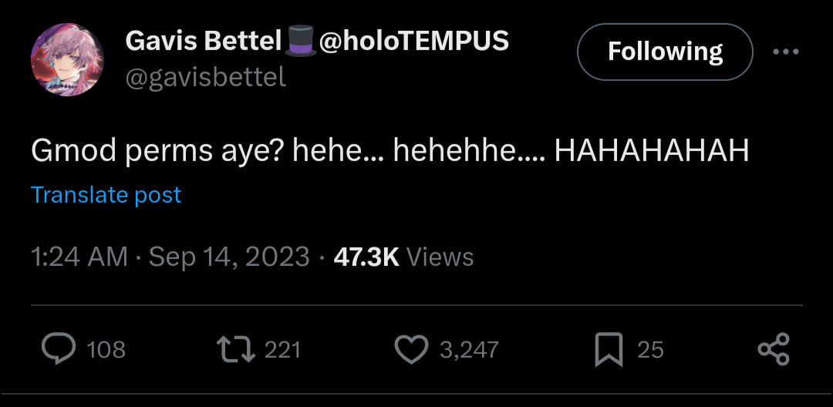Bookmark this post using the bookmark icon
The width and height of the screenshot is (833, 407).
coord(609,350)
